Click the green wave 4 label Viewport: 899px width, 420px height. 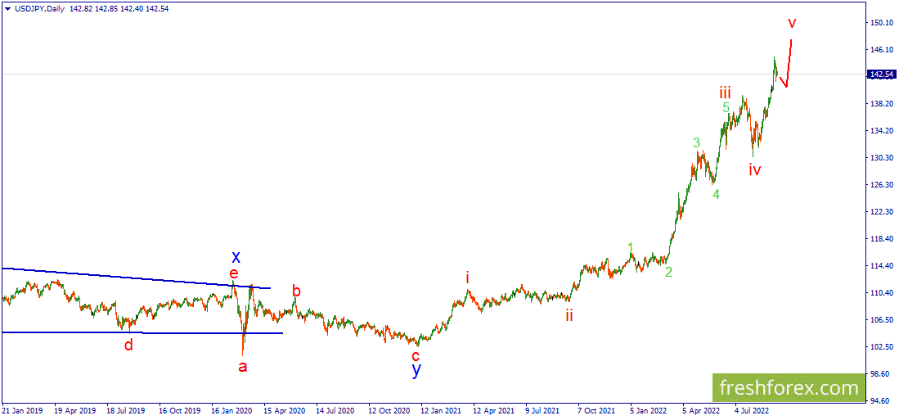(716, 195)
